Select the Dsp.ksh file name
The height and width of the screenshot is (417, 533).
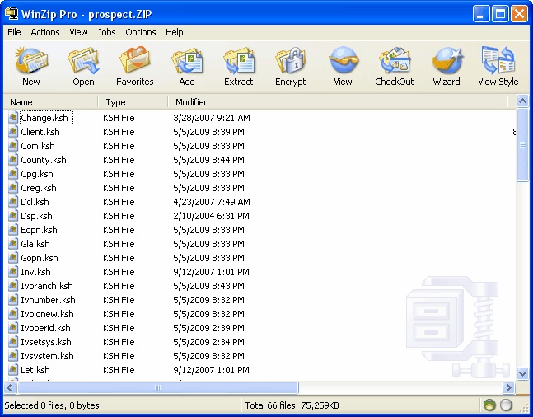click(36, 216)
